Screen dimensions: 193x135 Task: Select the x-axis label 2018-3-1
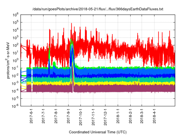coord(142,116)
